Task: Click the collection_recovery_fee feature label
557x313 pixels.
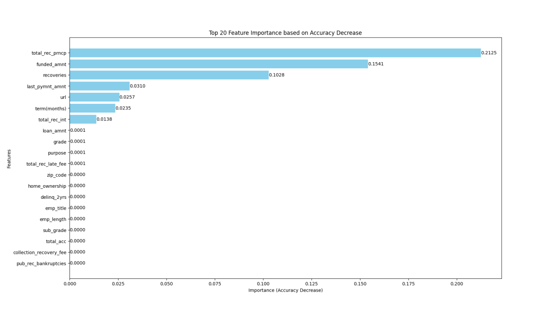Action: point(40,253)
